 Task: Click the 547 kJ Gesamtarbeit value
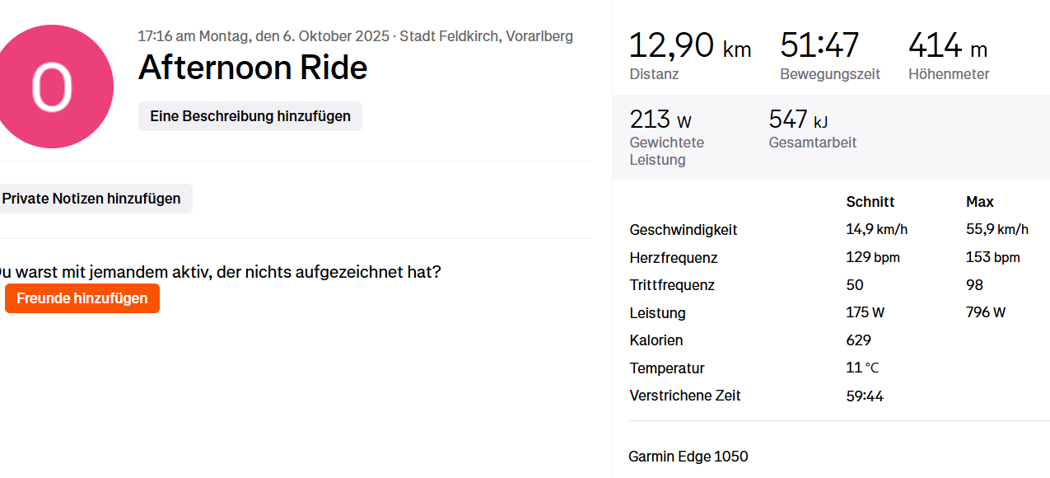click(798, 120)
